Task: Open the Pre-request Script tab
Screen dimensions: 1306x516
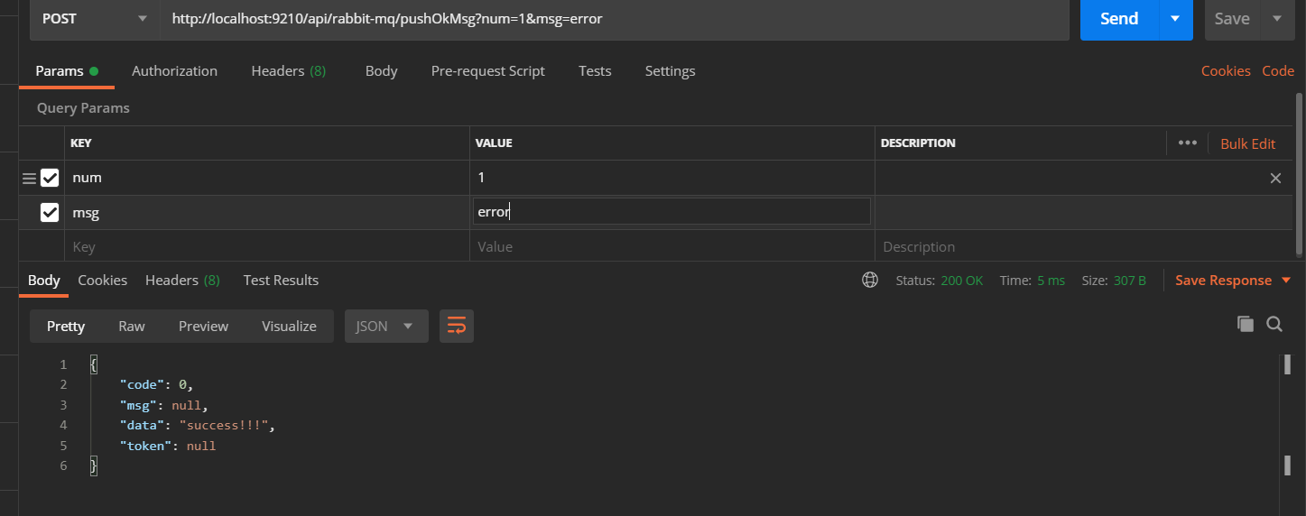Action: [x=487, y=71]
